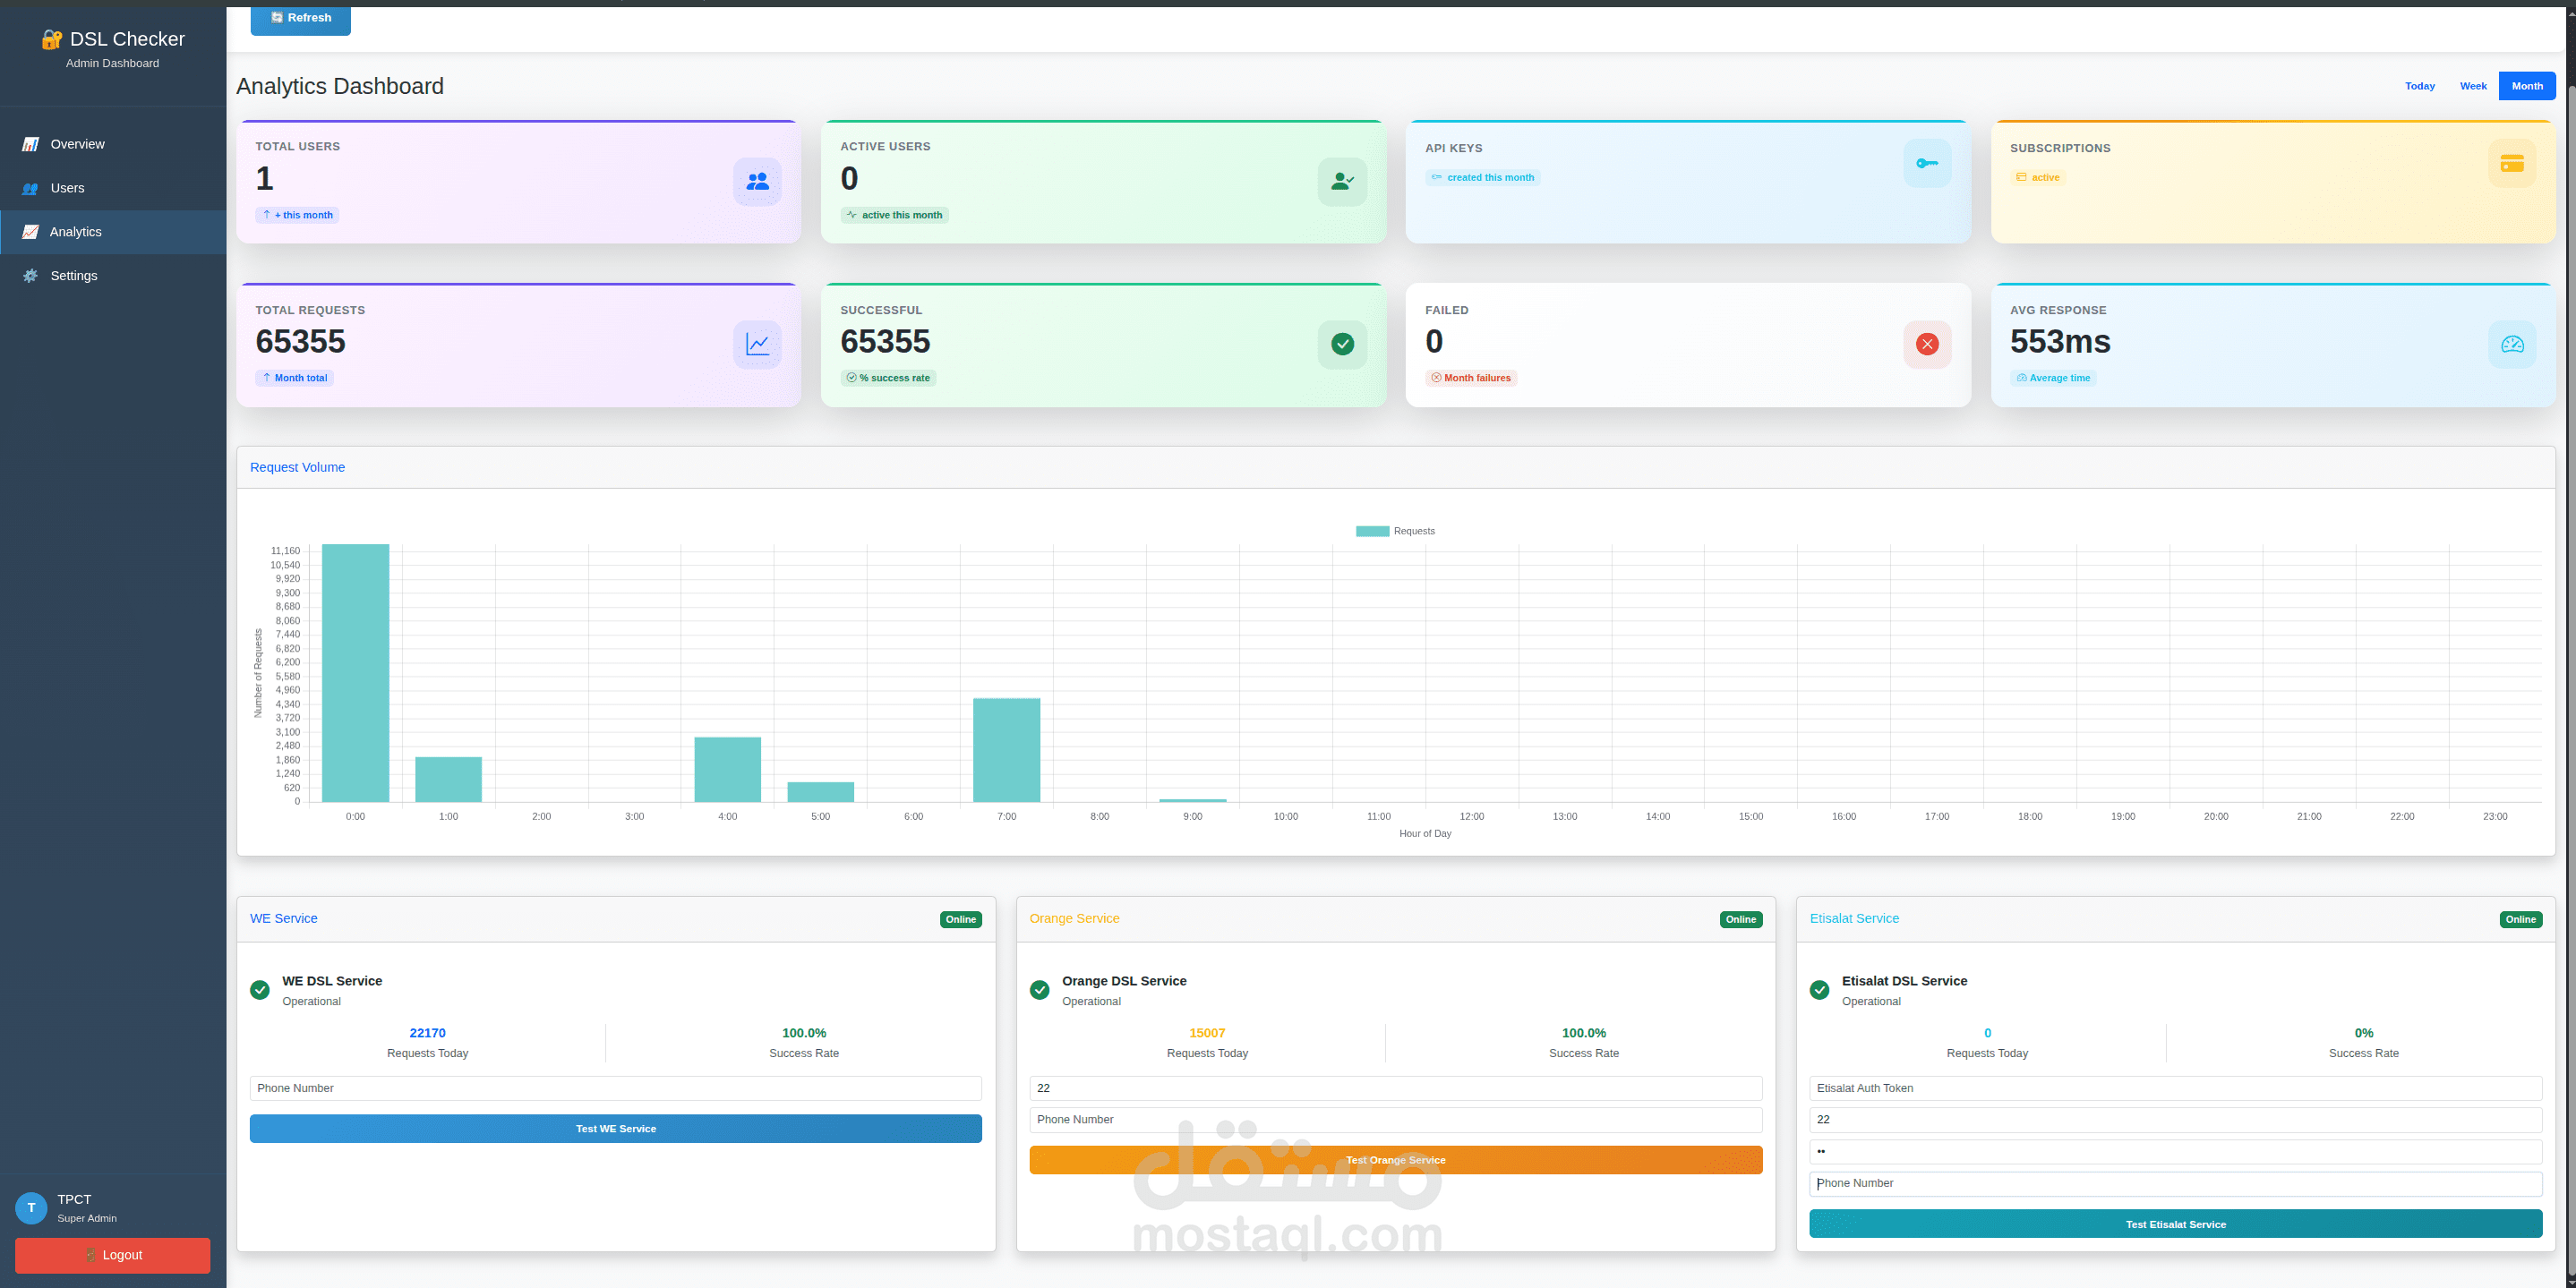The image size is (2576, 1288).
Task: Toggle the Requests legend swatch in chart
Action: click(x=1372, y=531)
